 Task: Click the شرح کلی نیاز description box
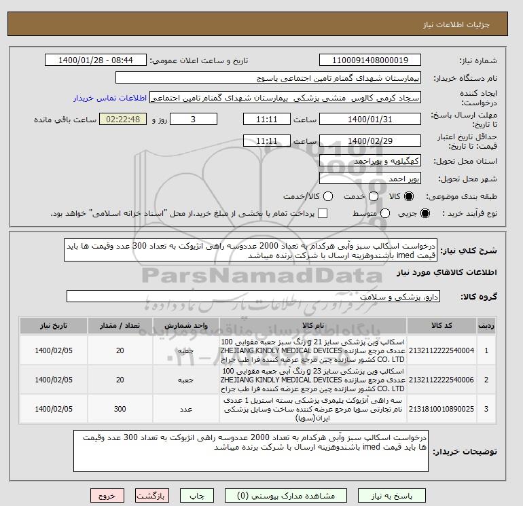point(251,250)
